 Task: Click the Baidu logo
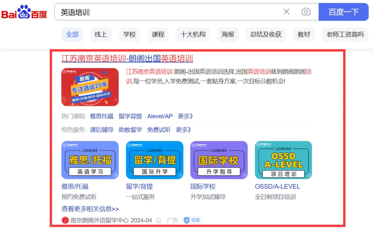(x=24, y=12)
